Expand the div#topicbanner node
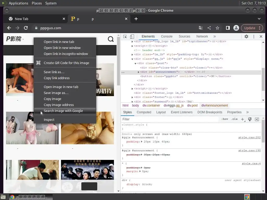 click(132, 41)
